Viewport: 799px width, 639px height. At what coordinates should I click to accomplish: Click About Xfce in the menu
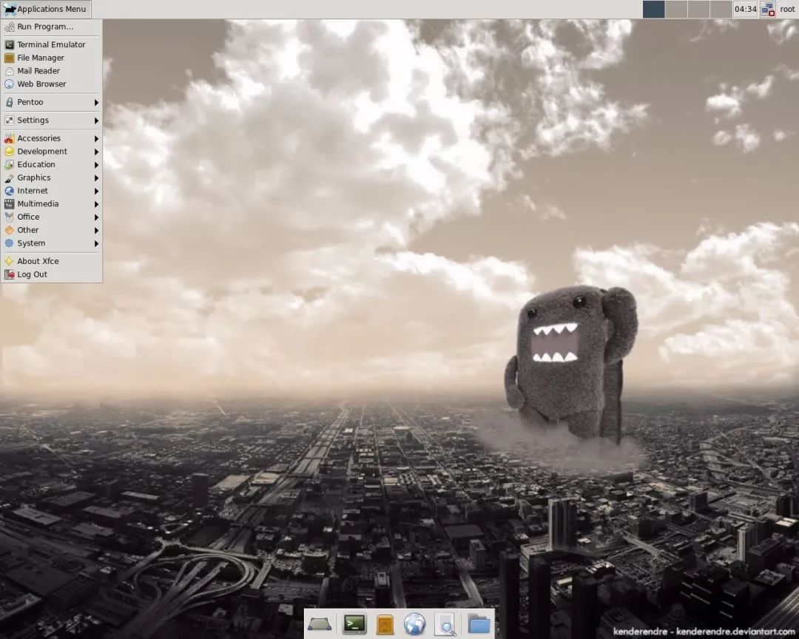[x=38, y=261]
